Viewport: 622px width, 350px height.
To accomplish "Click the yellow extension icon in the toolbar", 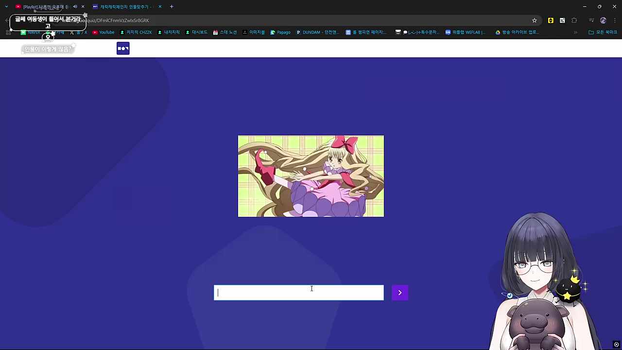I will pos(551,20).
